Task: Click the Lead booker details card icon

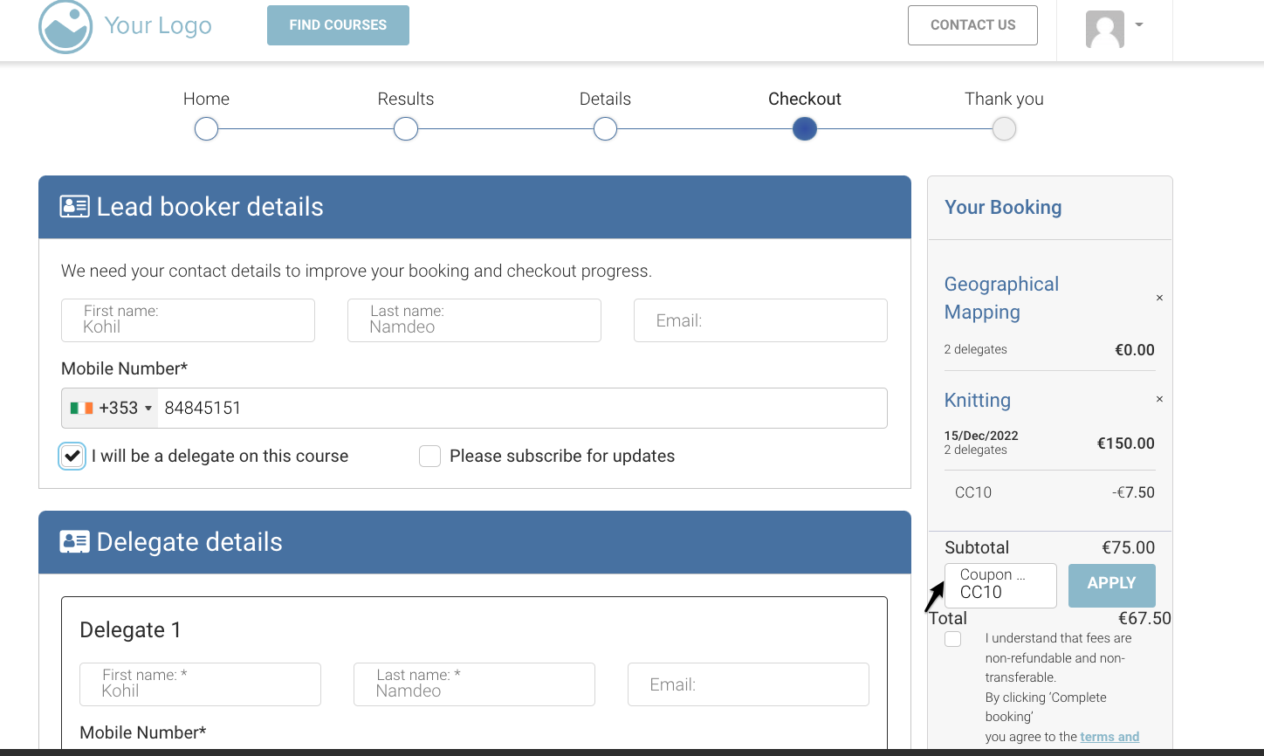Action: 74,207
